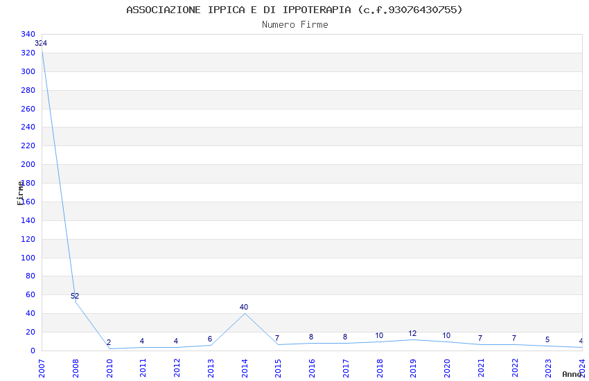Screen dimensions: 589x381
Task: Select the 60 tick on the y-axis
Action: coord(30,294)
